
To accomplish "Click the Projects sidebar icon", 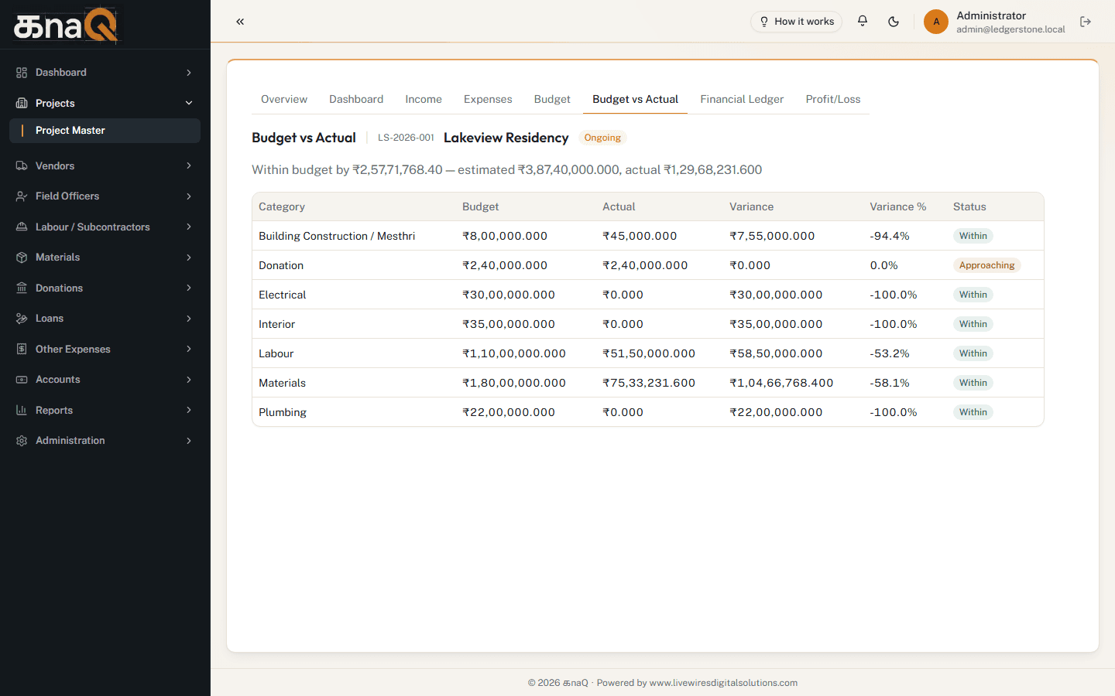I will 22,103.
